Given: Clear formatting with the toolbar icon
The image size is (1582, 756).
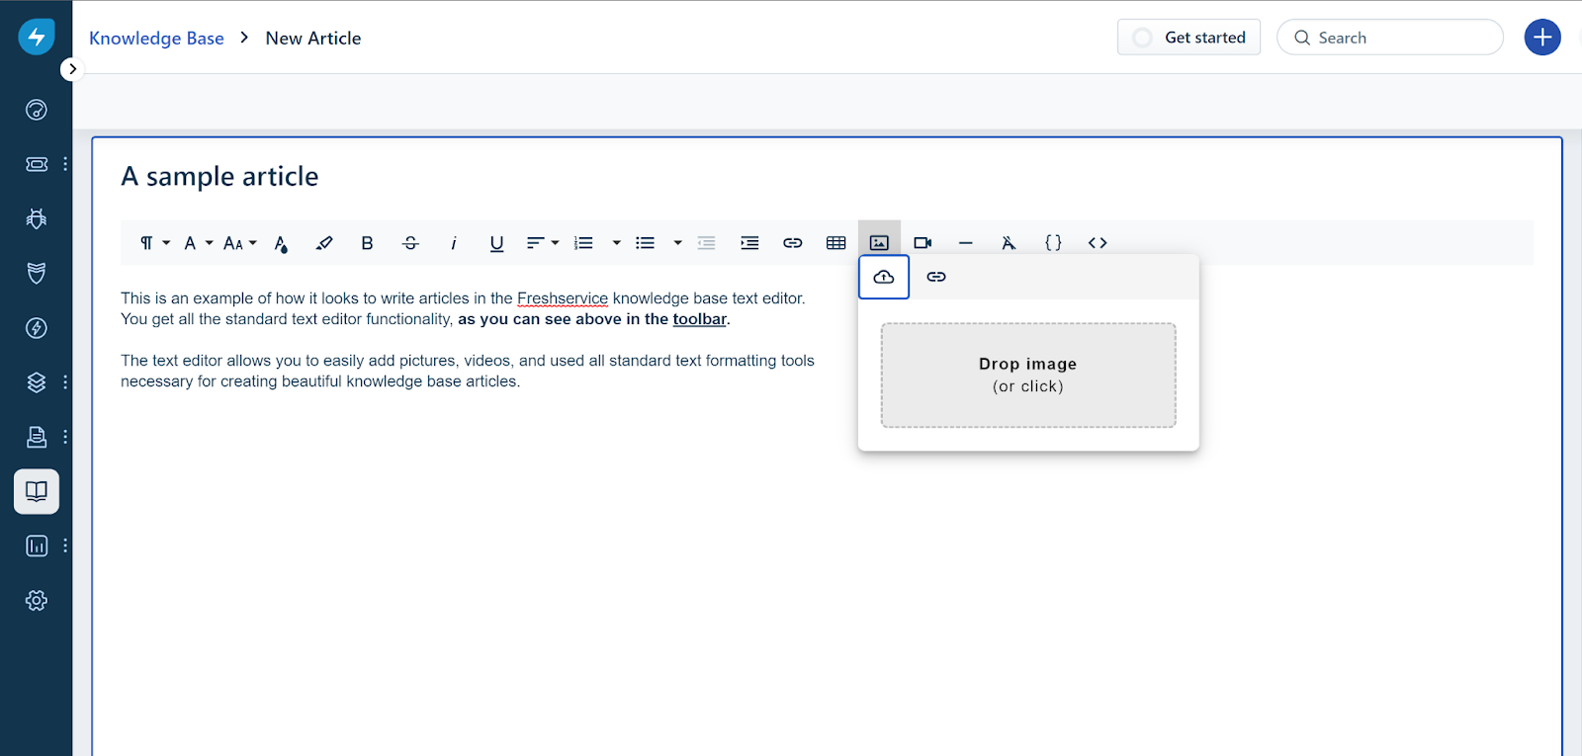Looking at the screenshot, I should [1009, 243].
